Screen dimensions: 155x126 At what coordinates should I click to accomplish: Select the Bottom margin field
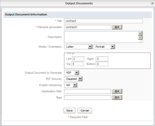coord(102,64)
